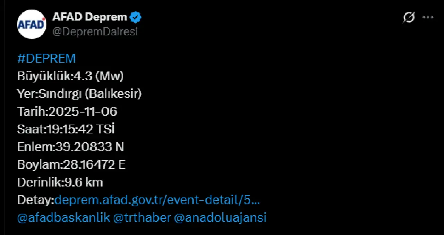
Task: Open the #DEPREM hashtag
Action: point(46,58)
